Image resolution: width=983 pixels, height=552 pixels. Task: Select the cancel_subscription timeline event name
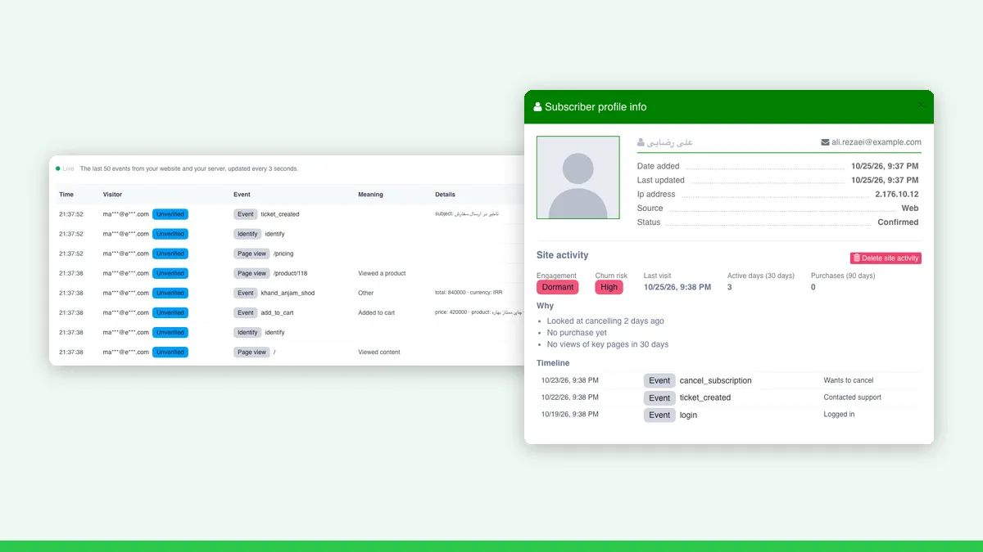click(x=716, y=380)
